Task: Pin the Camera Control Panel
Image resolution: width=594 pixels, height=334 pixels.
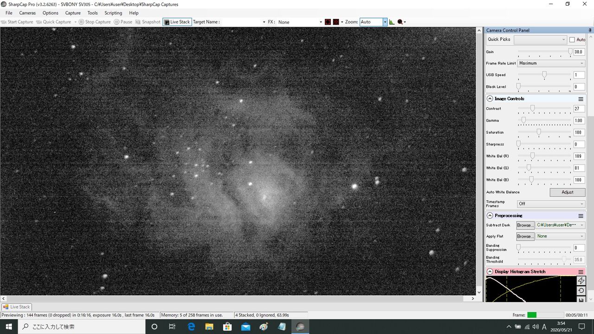Action: point(590,30)
